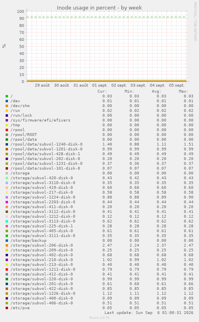The width and height of the screenshot is (199, 322).
Task: Select the /rpool/ROOT label
Action: (x=24, y=134)
